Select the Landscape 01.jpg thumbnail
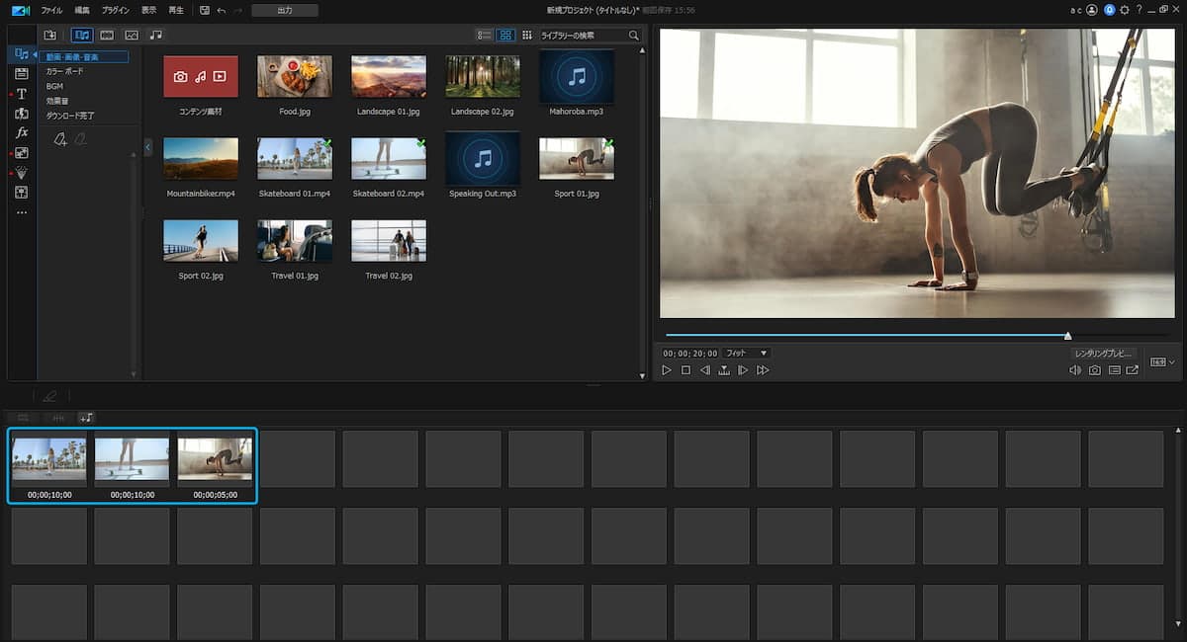1187x642 pixels. click(x=389, y=76)
